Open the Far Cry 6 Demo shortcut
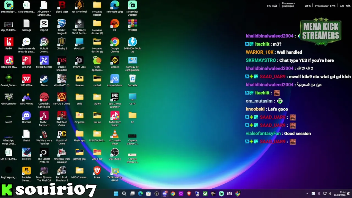The width and height of the screenshot is (352, 198). (62, 99)
